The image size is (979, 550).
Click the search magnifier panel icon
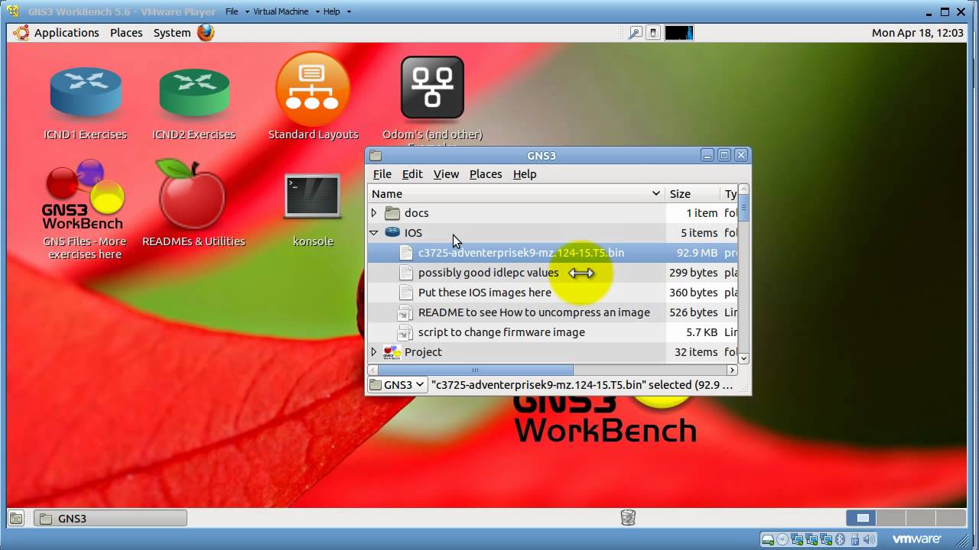point(636,33)
